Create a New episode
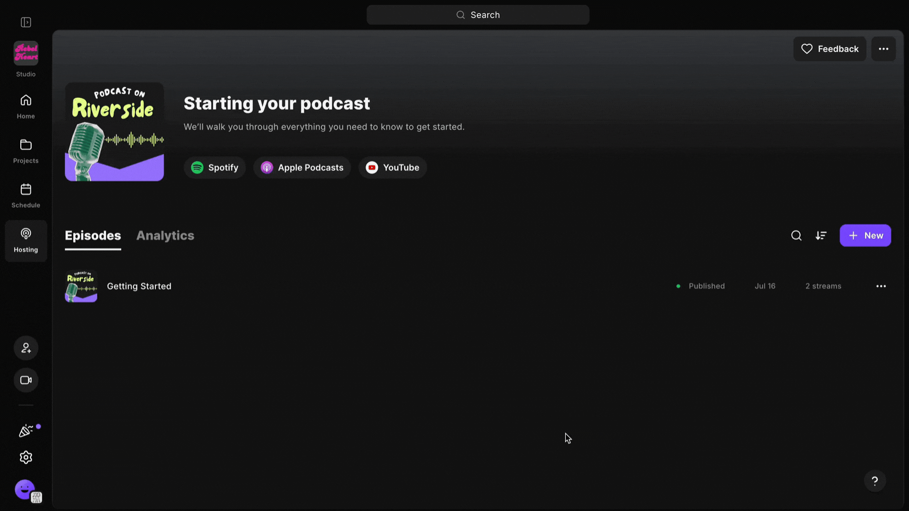The image size is (909, 511). tap(865, 236)
